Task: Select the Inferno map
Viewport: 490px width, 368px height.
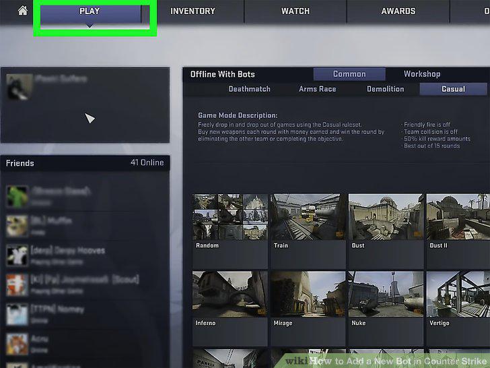Action: pyautogui.click(x=230, y=295)
